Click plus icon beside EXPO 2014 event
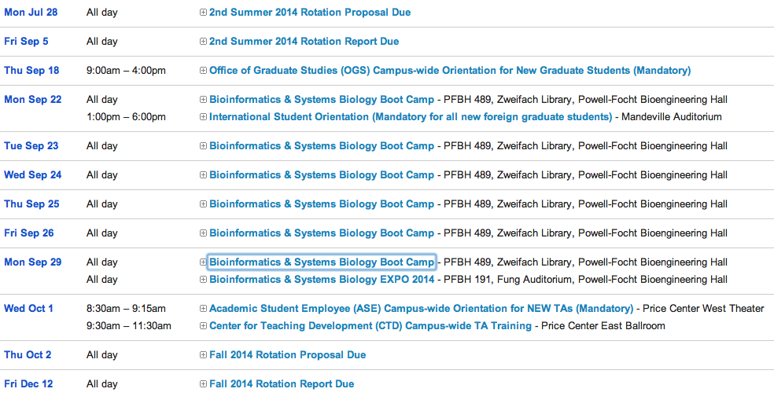The height and width of the screenshot is (396, 774). click(203, 280)
